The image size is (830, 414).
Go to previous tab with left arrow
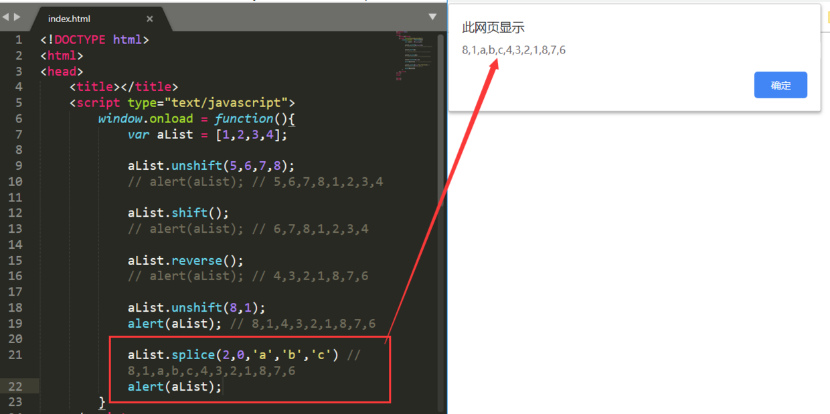[x=7, y=17]
